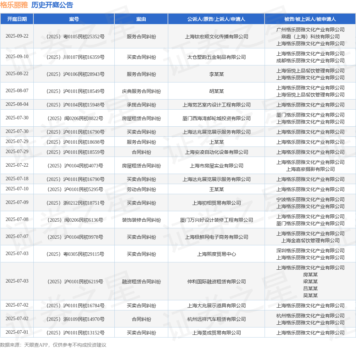Click defendant 上海金嘉餐饮管理有限公司

point(310,240)
